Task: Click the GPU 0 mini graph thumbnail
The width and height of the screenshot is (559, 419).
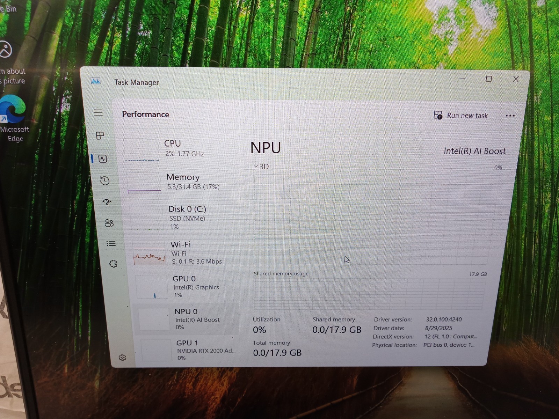Action: 152,287
